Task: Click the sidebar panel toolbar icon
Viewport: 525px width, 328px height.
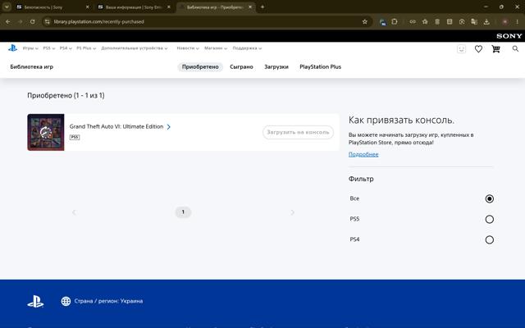Action: pyautogui.click(x=450, y=22)
